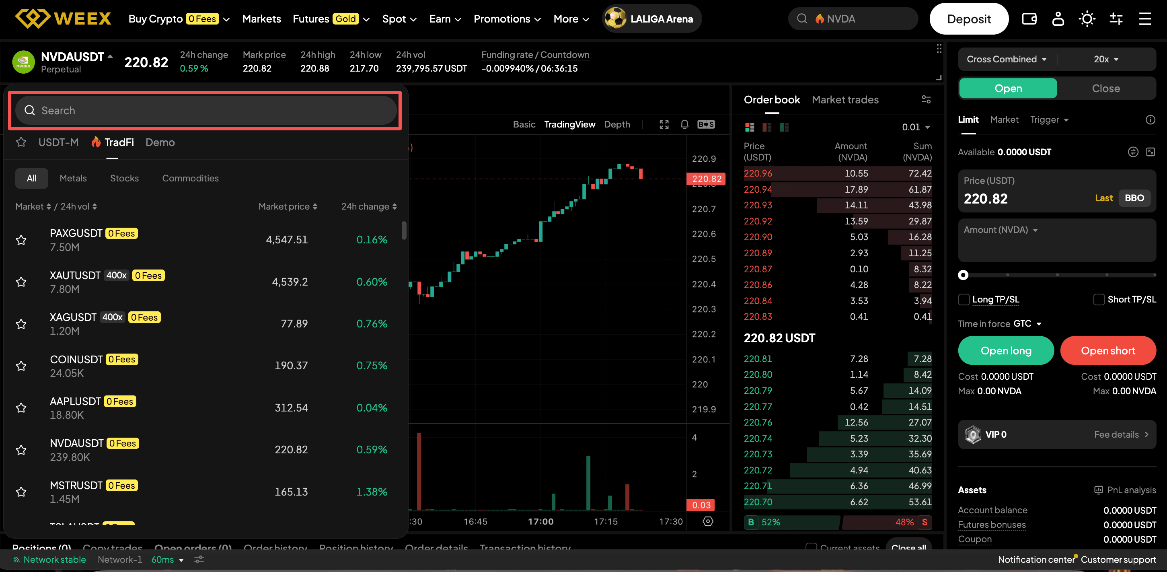Viewport: 1167px width, 572px height.
Task: Expand the Futures menu
Action: [331, 19]
